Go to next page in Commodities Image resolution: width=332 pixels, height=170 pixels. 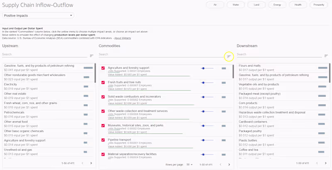(229, 165)
